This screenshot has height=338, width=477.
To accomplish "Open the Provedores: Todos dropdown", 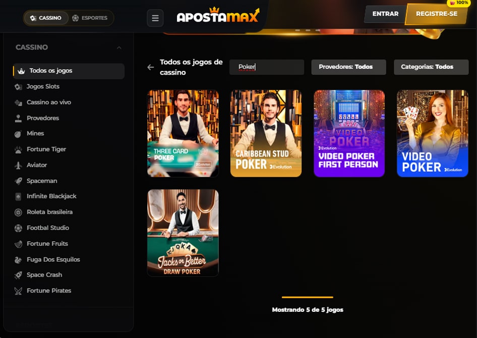I will [348, 67].
